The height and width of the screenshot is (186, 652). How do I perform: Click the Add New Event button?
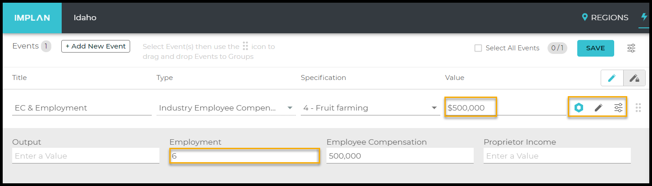pyautogui.click(x=95, y=46)
